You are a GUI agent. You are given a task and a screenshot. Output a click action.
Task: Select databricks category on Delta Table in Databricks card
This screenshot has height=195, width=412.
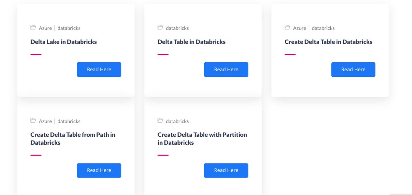(x=177, y=28)
